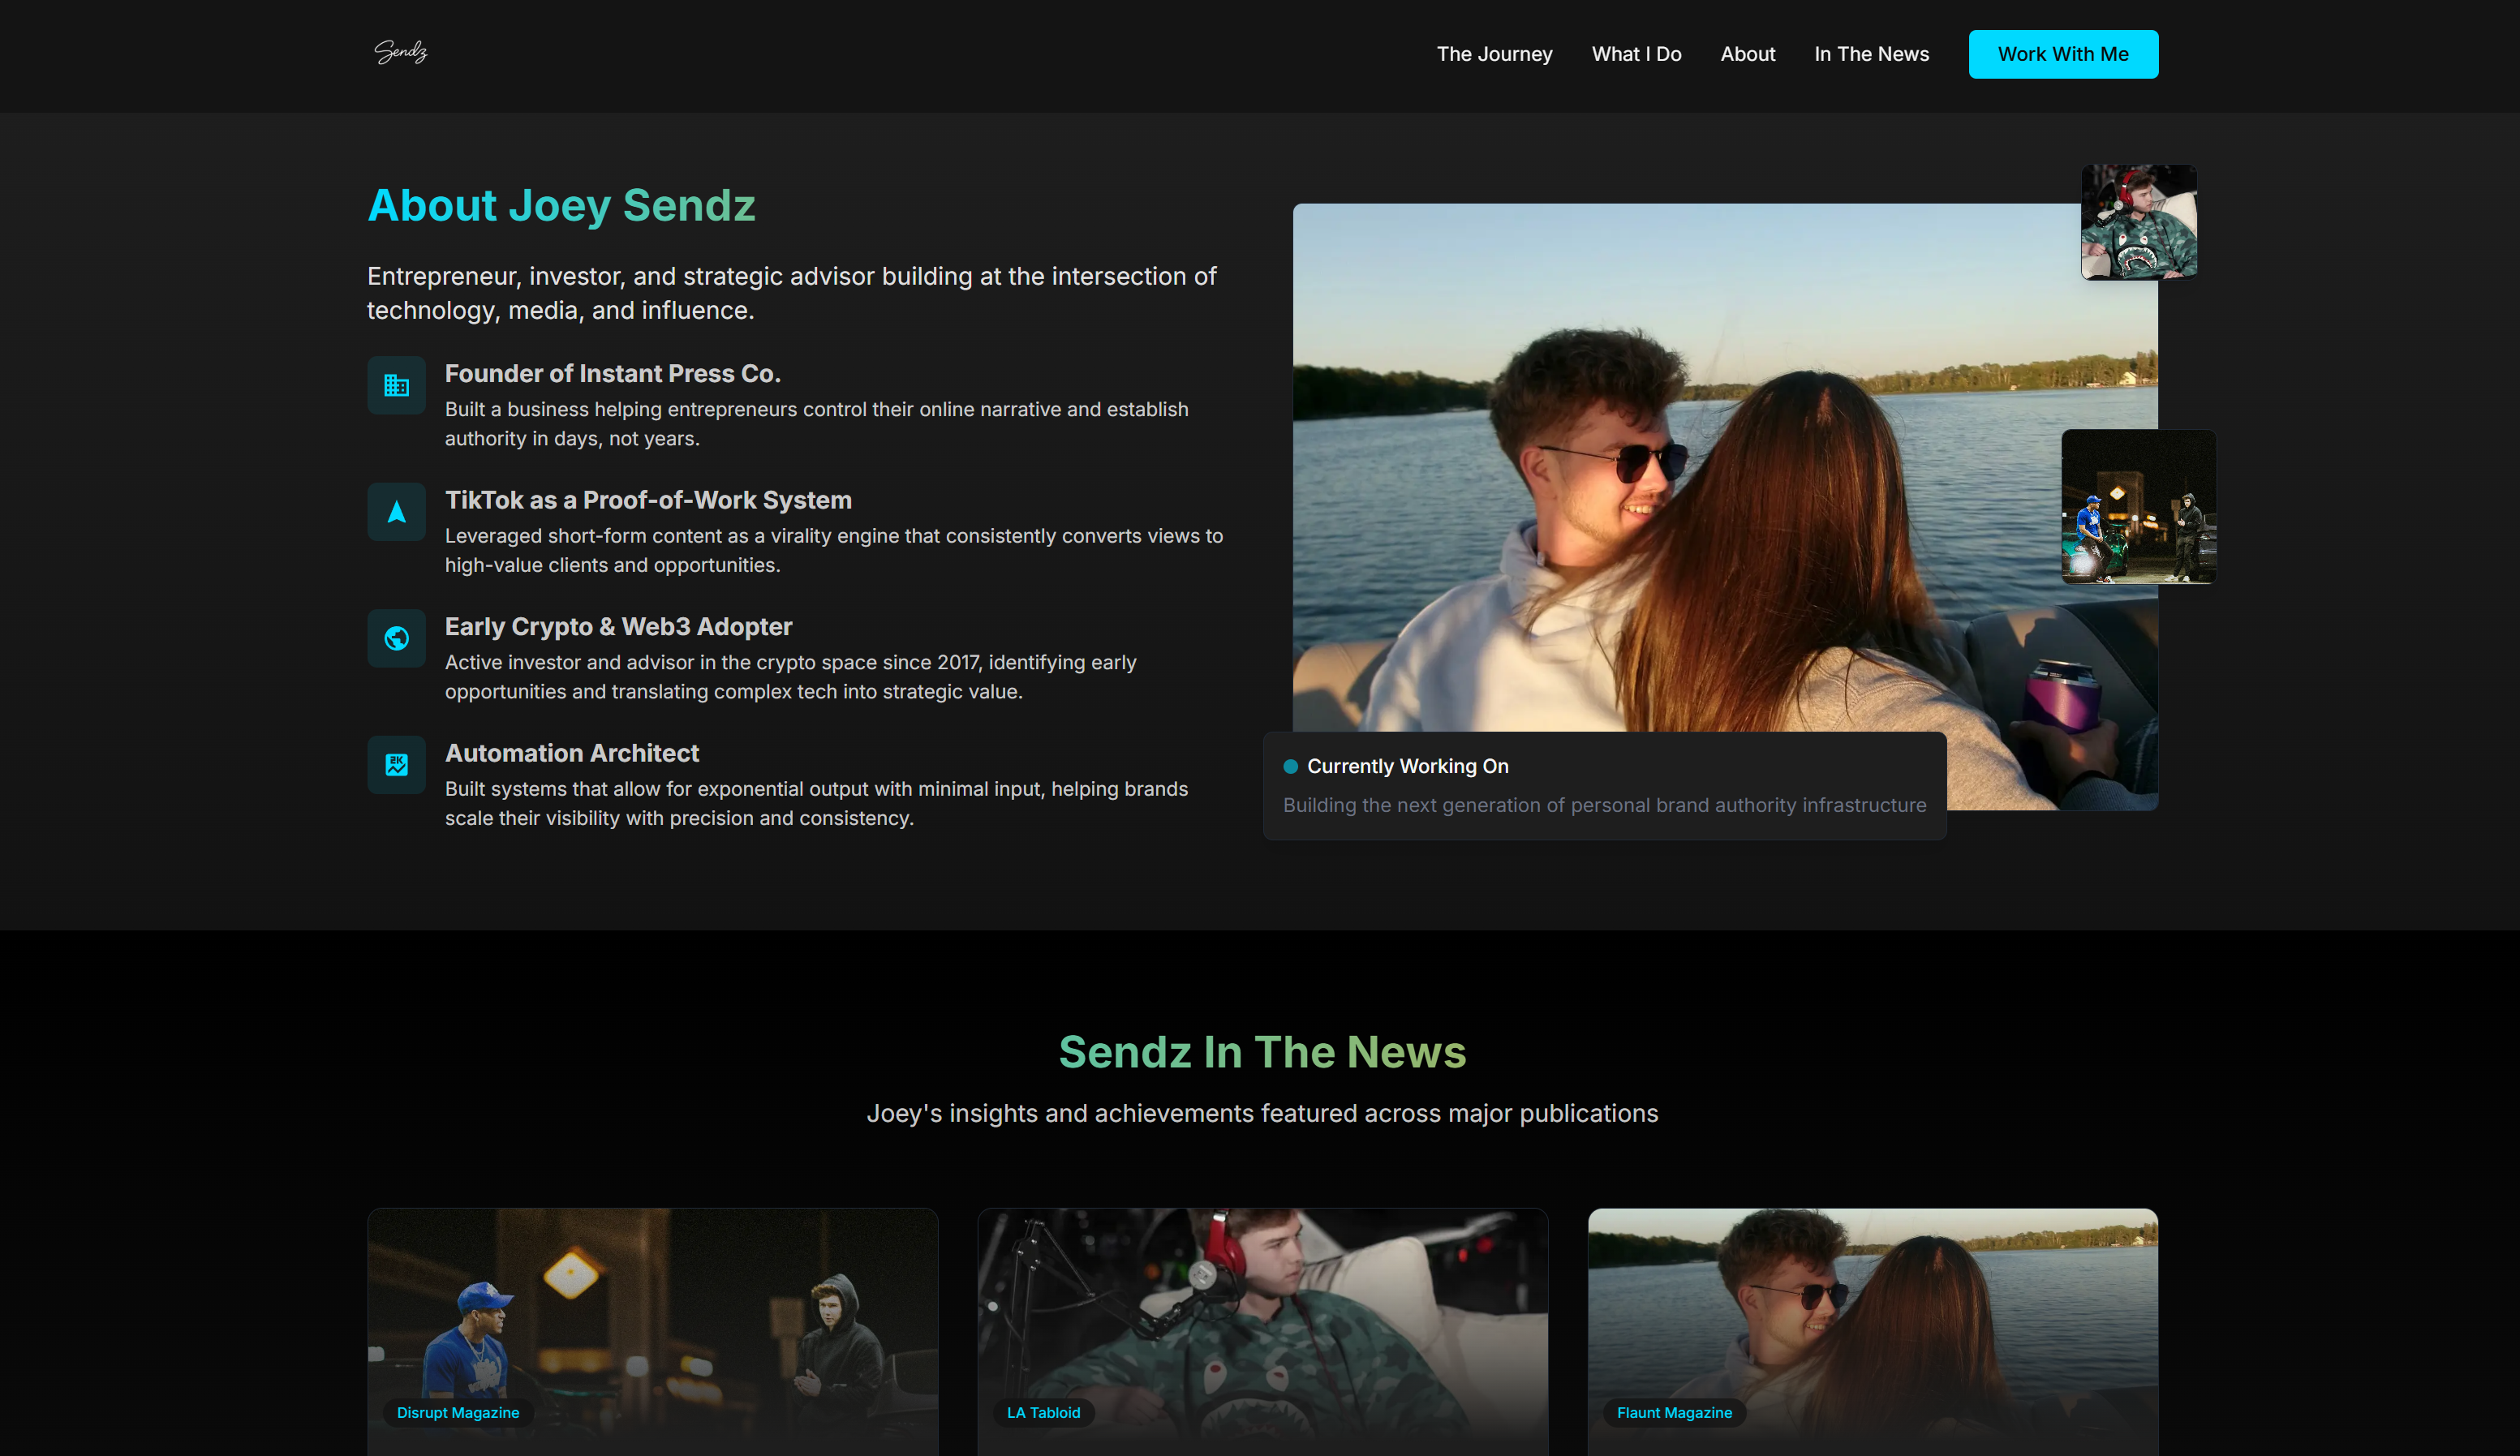Select the building icon beside Founder of Instant Press Co.

click(x=396, y=385)
